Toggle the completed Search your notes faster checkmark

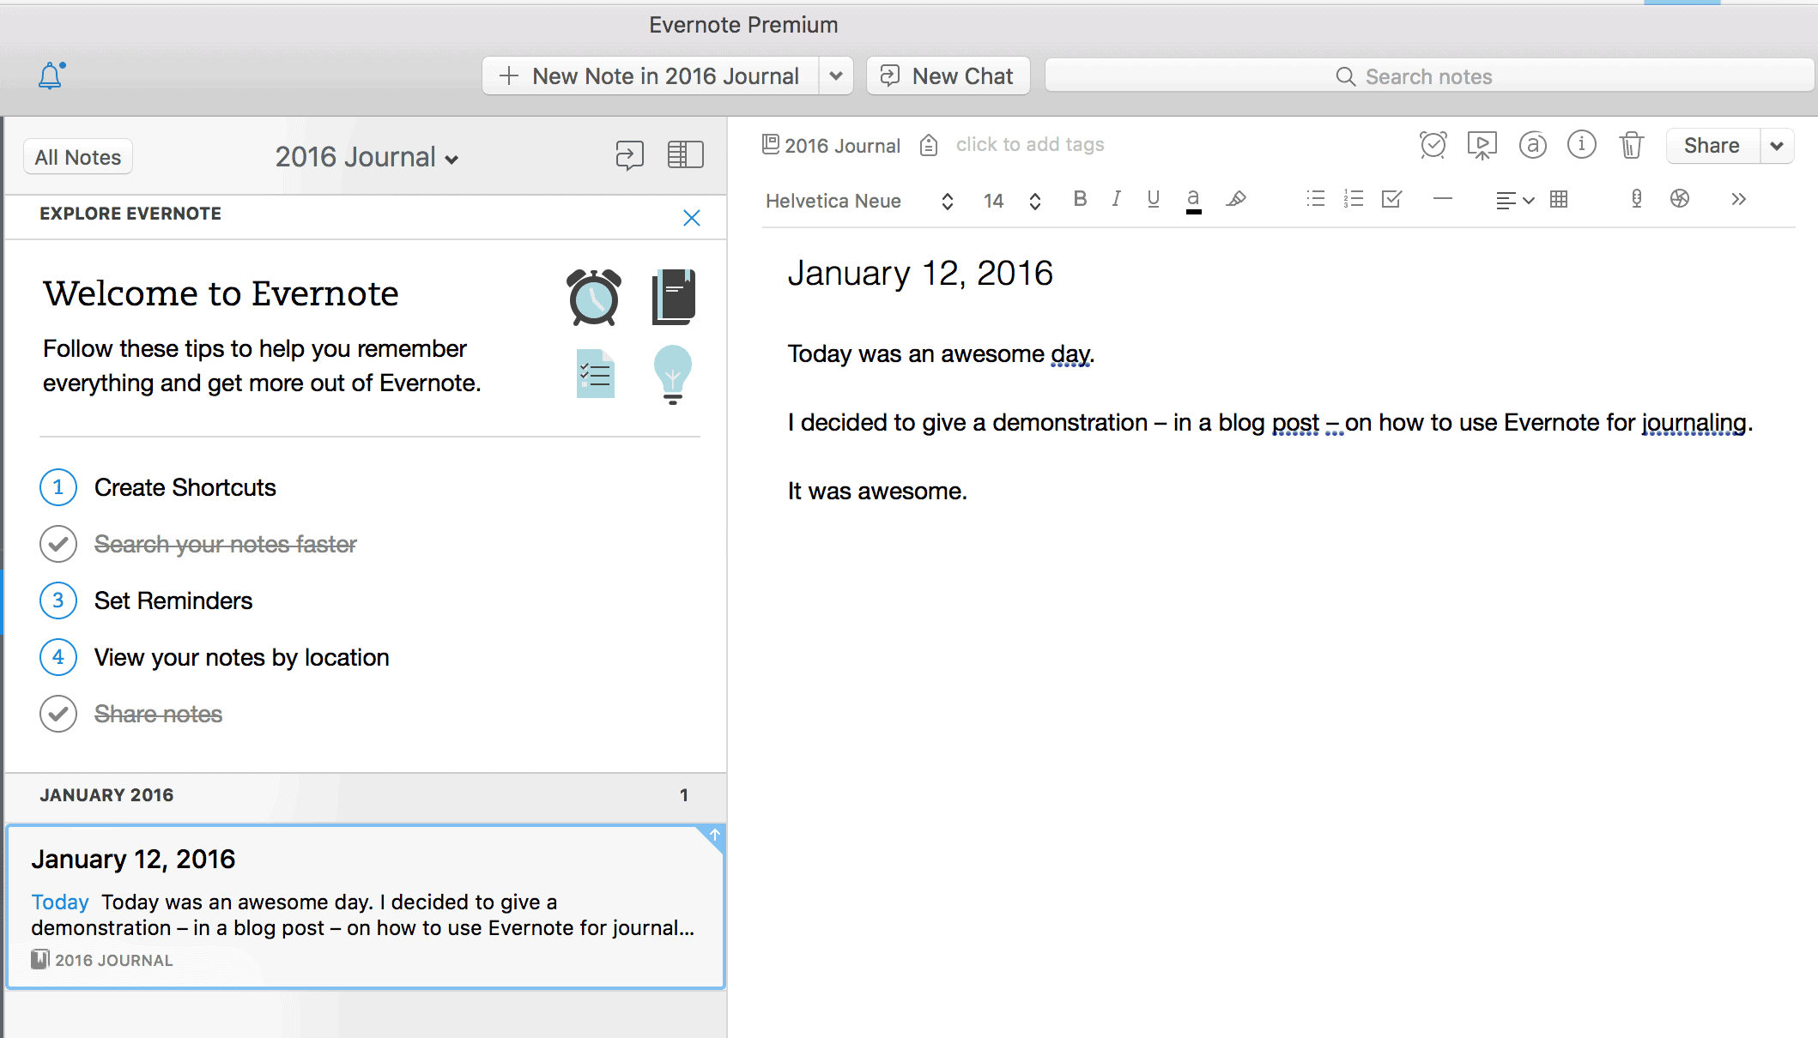point(58,545)
